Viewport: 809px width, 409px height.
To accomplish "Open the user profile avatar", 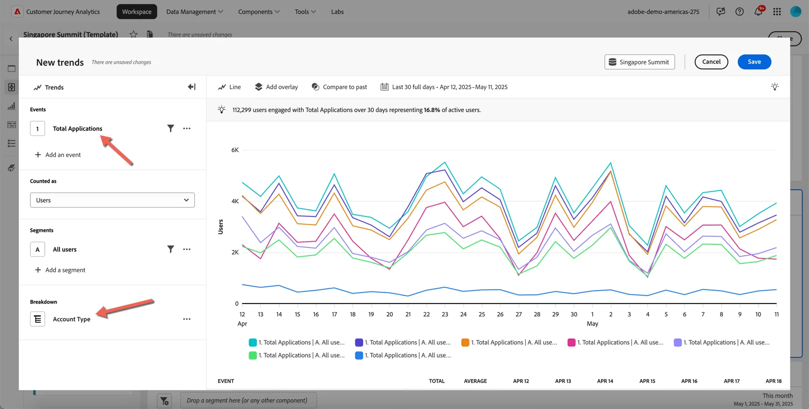I will [796, 12].
